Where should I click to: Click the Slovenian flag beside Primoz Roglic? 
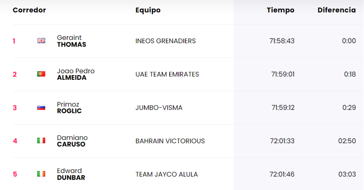[41, 107]
